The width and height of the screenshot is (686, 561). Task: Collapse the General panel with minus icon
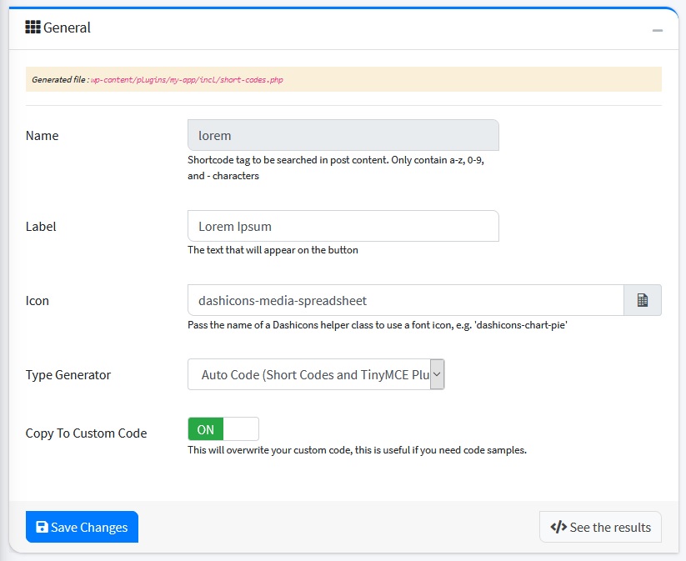(x=658, y=30)
